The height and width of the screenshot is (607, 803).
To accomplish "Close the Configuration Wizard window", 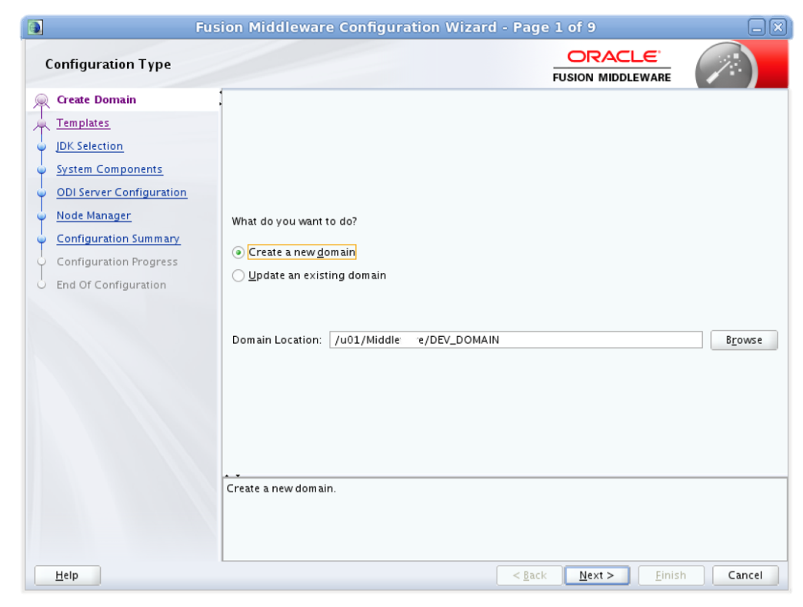I will tap(778, 27).
